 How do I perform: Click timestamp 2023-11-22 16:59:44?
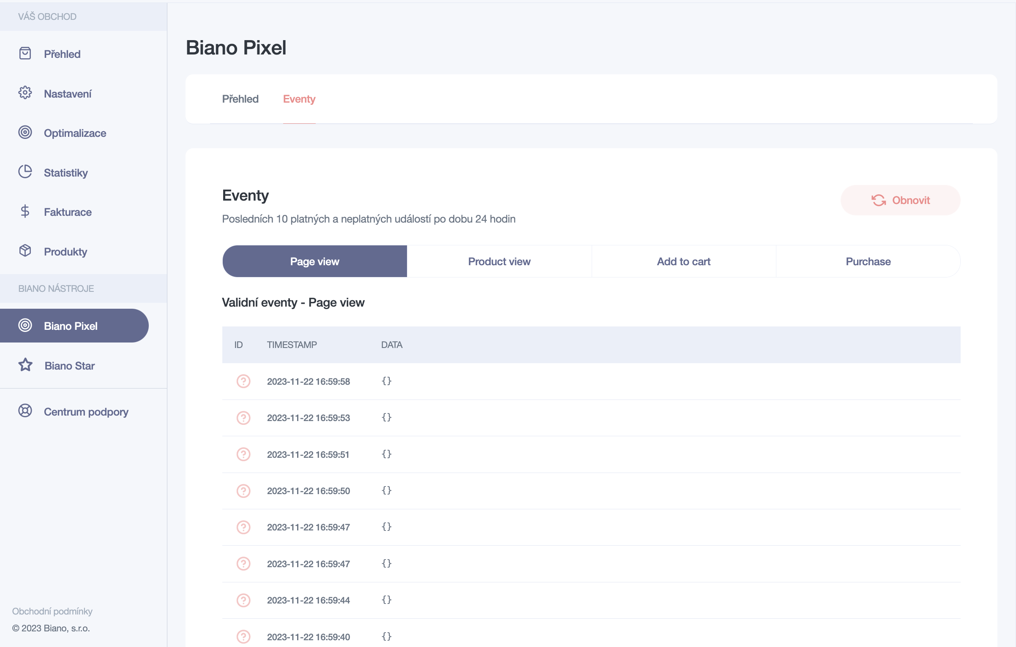click(x=308, y=600)
